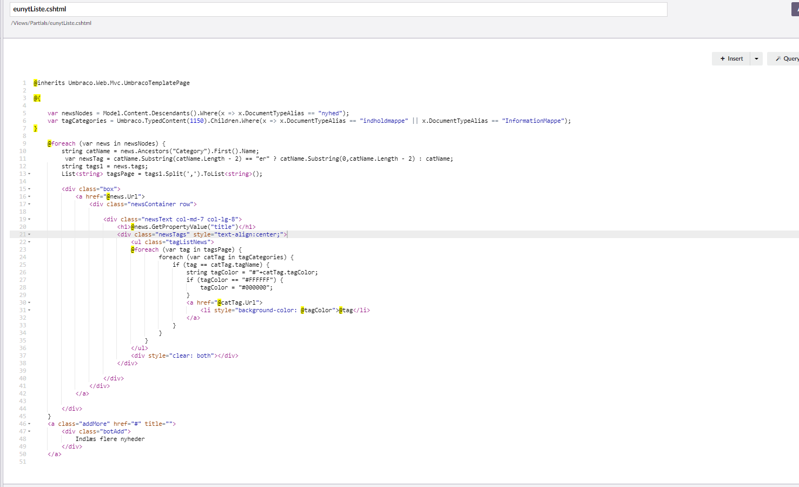The height and width of the screenshot is (487, 799).
Task: Click the List<string> tagsPage line
Action: click(162, 174)
